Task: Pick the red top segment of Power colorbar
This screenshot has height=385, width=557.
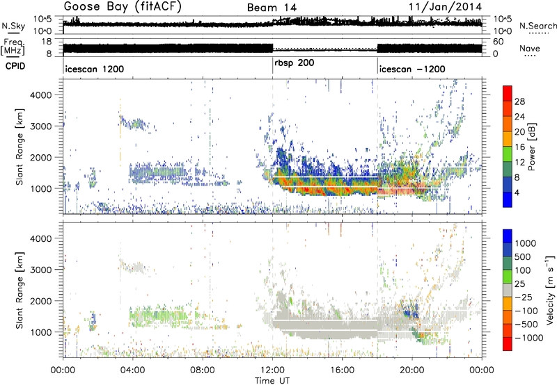Action: 508,93
